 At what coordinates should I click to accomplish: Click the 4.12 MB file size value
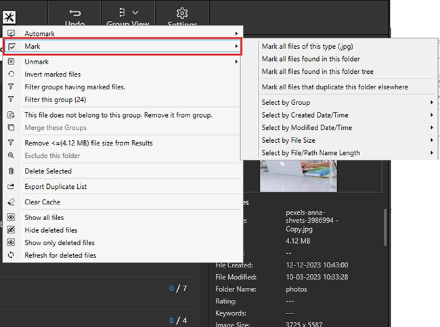(298, 241)
